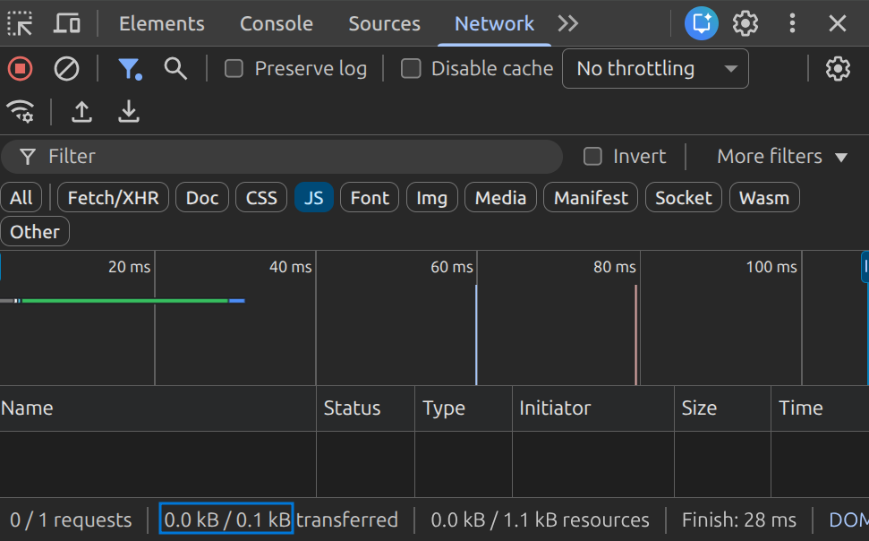Expand the More filters menu
This screenshot has width=869, height=541.
(x=782, y=157)
